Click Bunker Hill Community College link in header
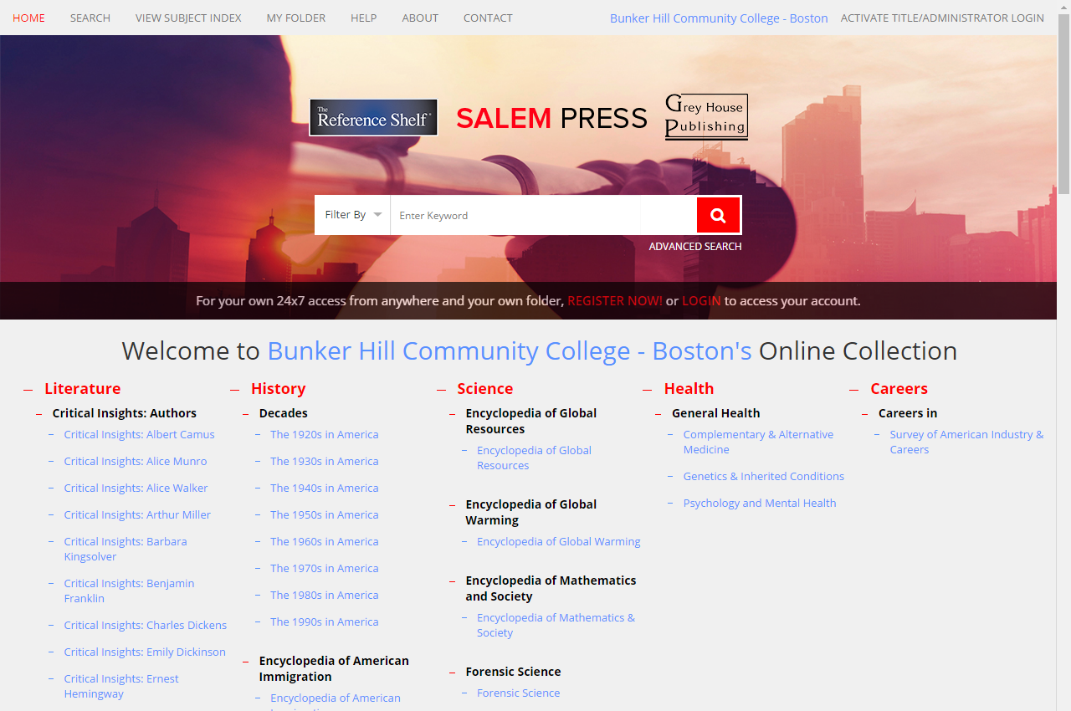1071x711 pixels. click(719, 18)
